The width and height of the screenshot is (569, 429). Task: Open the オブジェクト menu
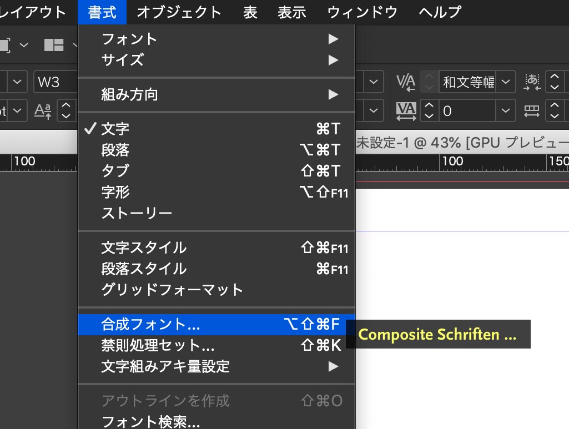pyautogui.click(x=179, y=12)
